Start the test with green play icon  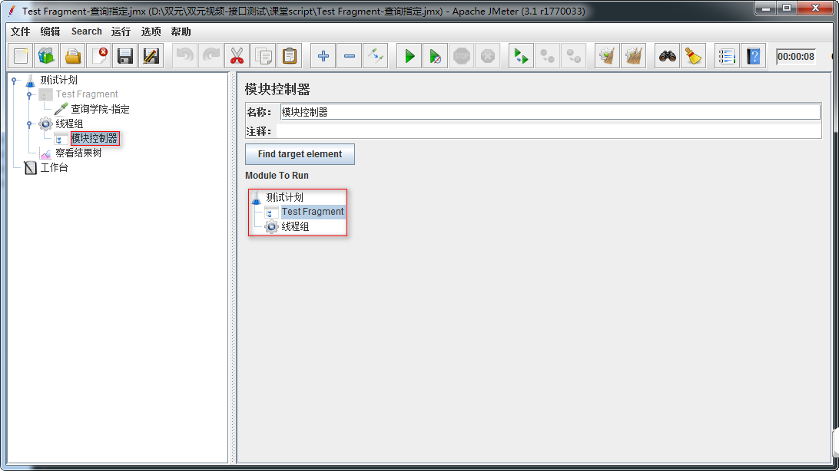(x=410, y=56)
